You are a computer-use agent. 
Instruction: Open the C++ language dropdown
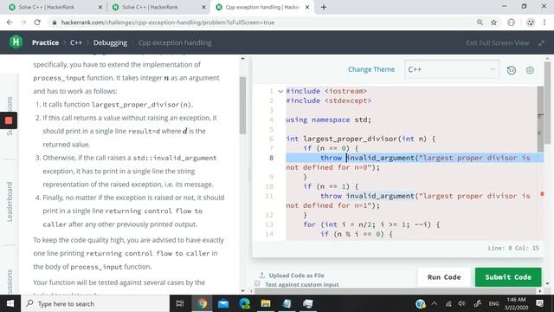click(x=452, y=69)
